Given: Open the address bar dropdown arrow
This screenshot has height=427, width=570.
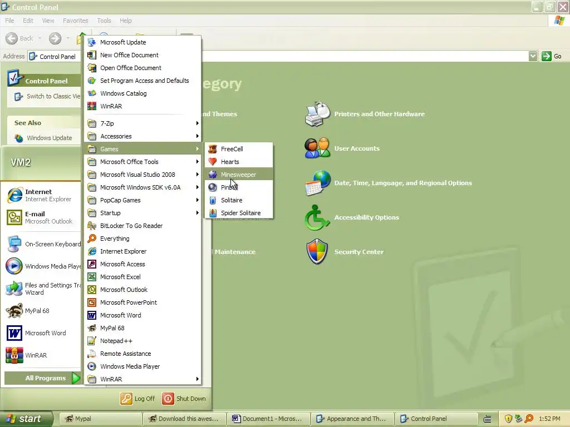Looking at the screenshot, I should pyautogui.click(x=533, y=56).
